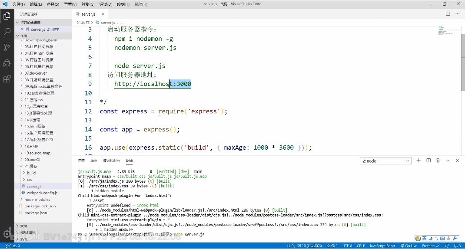The width and height of the screenshot is (465, 249).
Task: Change the indentation spaces setting
Action: point(332,246)
